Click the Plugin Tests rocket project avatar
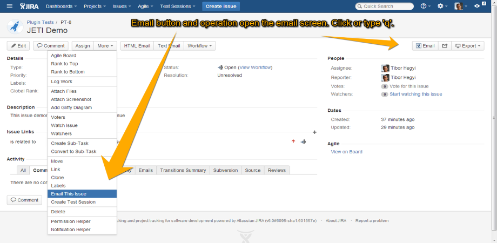 pyautogui.click(x=15, y=26)
